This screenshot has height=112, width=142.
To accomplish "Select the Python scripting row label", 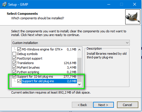I will click(28, 72).
